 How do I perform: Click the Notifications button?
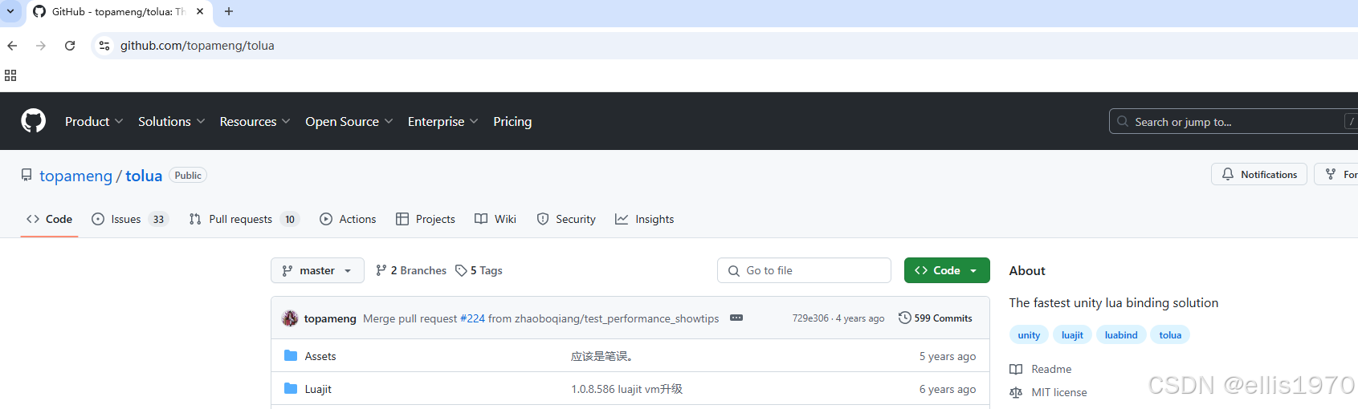(1259, 174)
